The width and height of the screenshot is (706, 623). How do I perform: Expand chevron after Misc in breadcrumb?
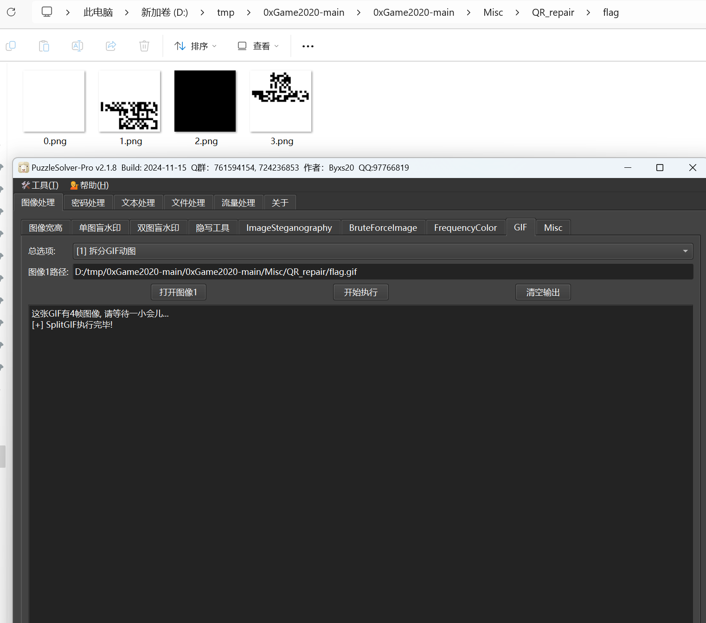(x=517, y=13)
